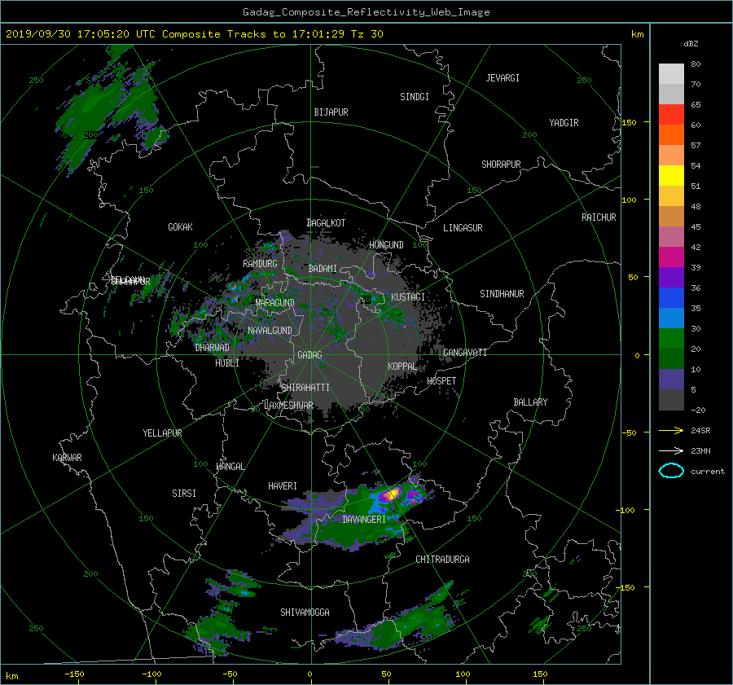733x685 pixels.
Task: Click the blue 36 dBZ legend swatch
Action: (671, 298)
